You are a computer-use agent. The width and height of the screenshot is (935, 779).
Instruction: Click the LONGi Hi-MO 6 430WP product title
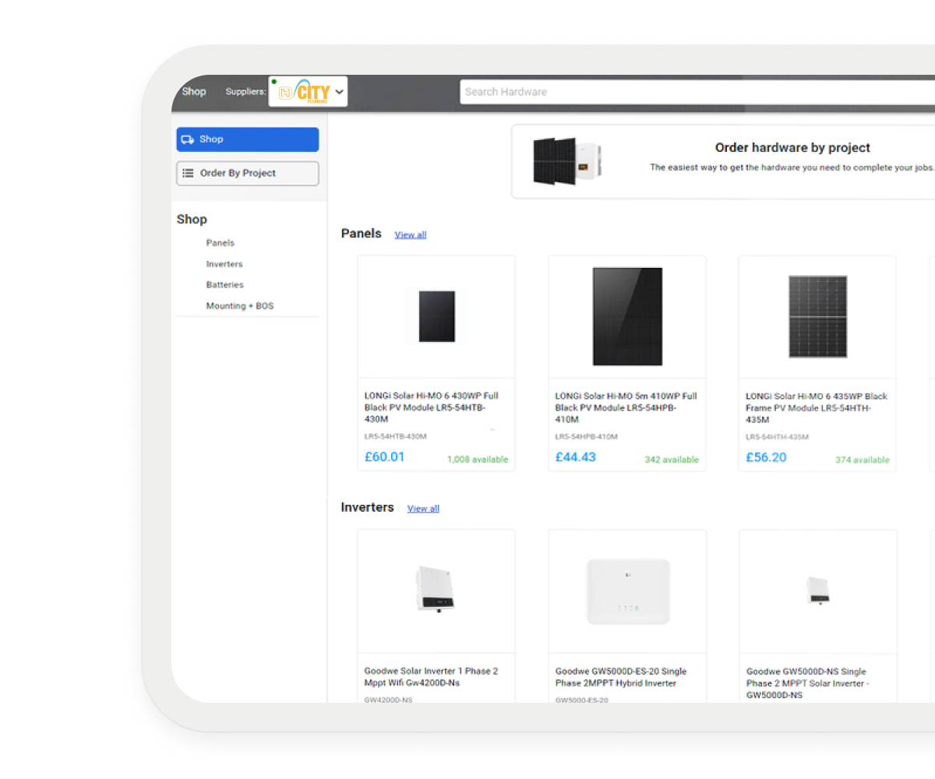point(432,407)
